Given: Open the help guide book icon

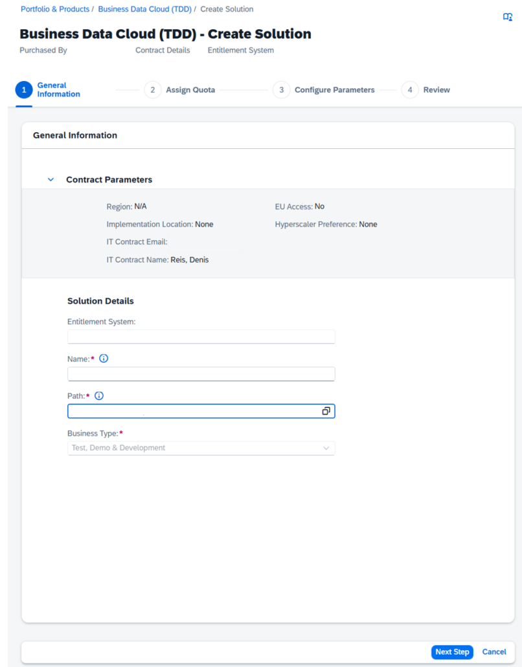Looking at the screenshot, I should [508, 17].
